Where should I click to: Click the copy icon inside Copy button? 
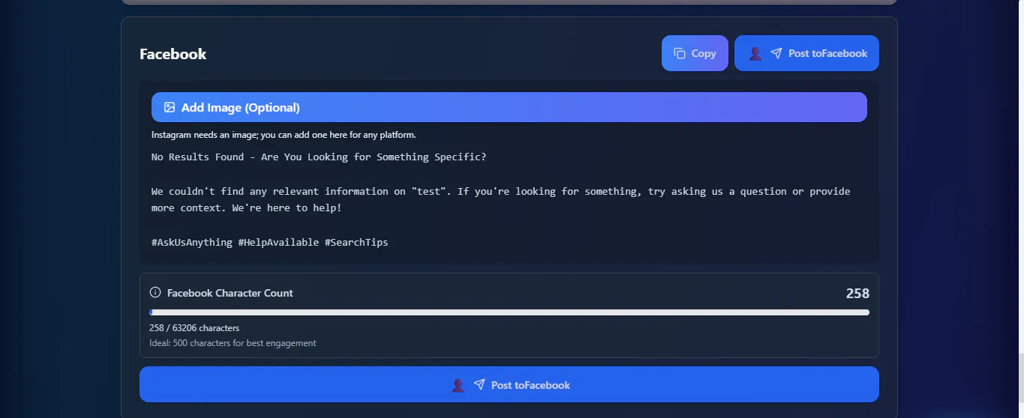pos(680,53)
